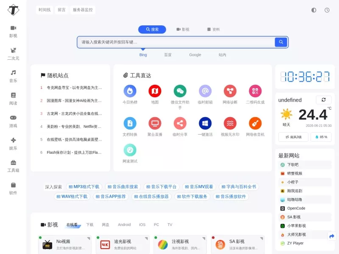This screenshot has width=339, height=254.
Task: Open 网络收音机 tool
Action: (255, 127)
